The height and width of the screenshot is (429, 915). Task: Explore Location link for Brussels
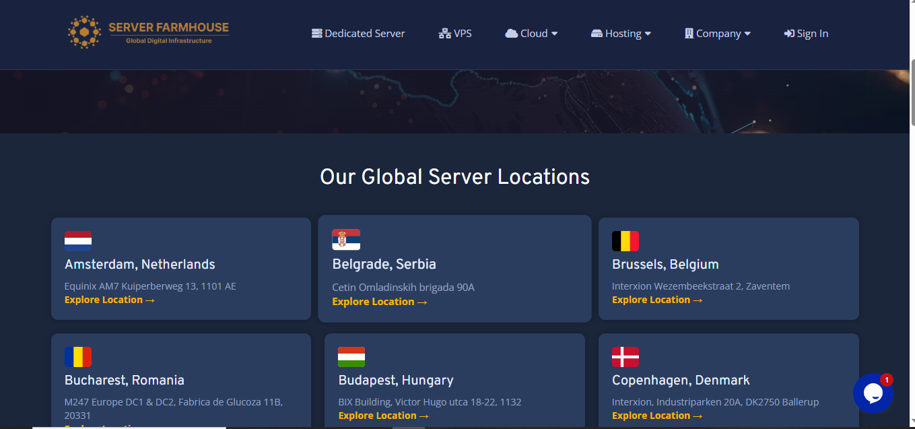657,300
